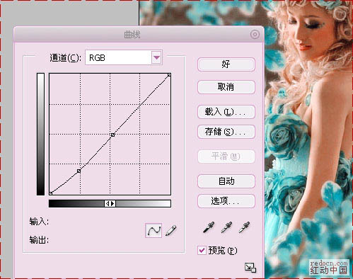Select the middle curve control point

tap(112, 135)
